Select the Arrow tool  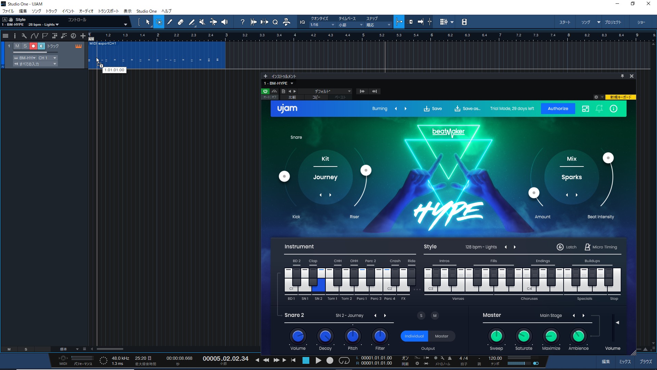[148, 22]
